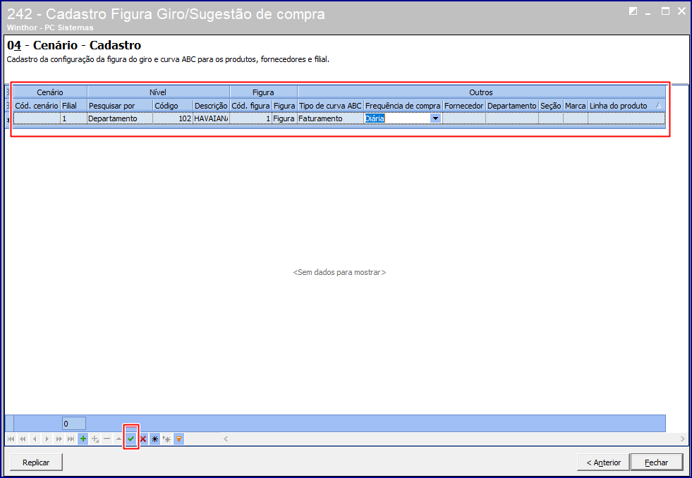The image size is (692, 478).
Task: Append a record with gray plus
Action: click(95, 439)
